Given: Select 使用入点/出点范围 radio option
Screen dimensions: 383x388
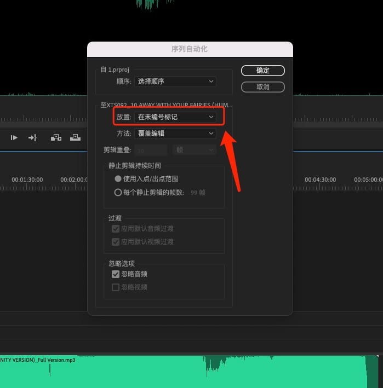Looking at the screenshot, I should (118, 179).
